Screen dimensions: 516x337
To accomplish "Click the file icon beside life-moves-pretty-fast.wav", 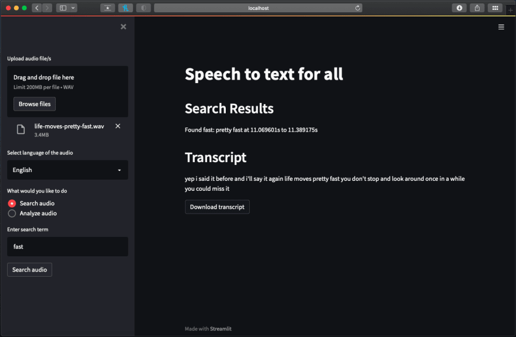I will 21,129.
